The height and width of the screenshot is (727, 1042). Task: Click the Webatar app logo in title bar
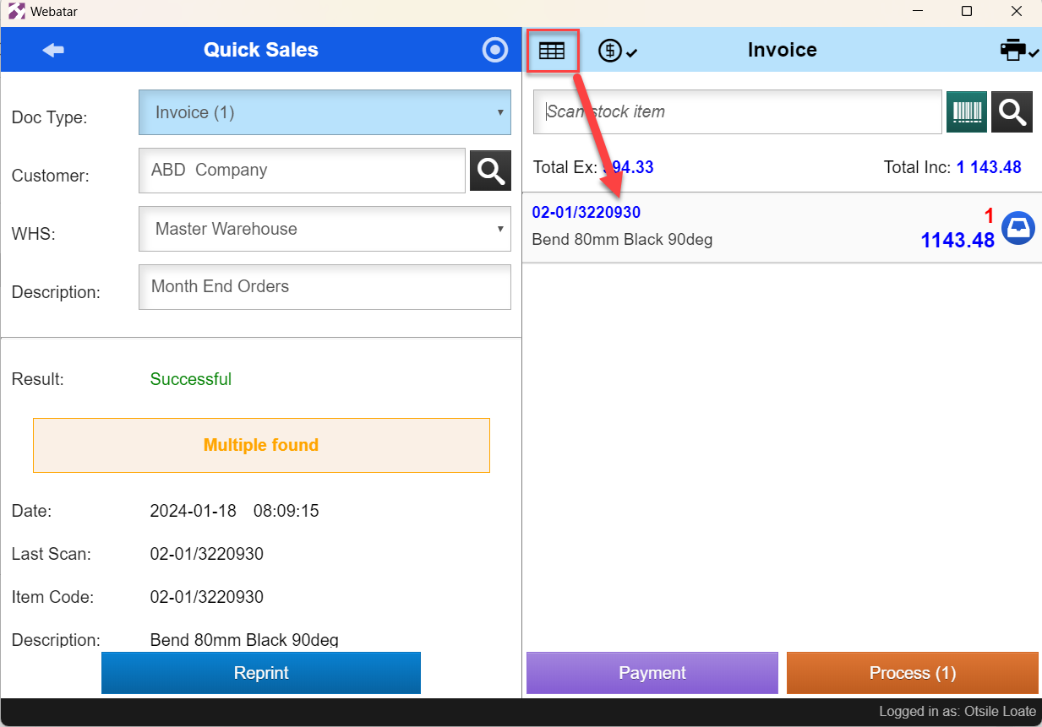point(16,12)
